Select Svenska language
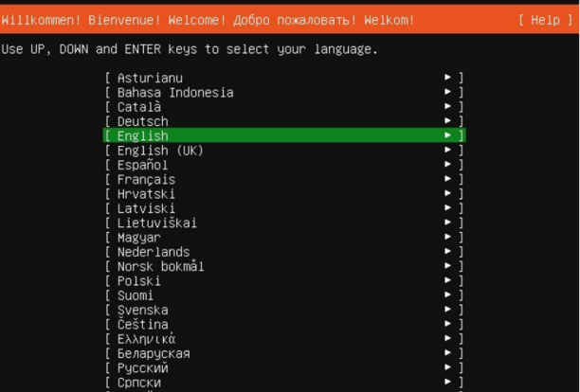580x392 pixels. click(283, 310)
